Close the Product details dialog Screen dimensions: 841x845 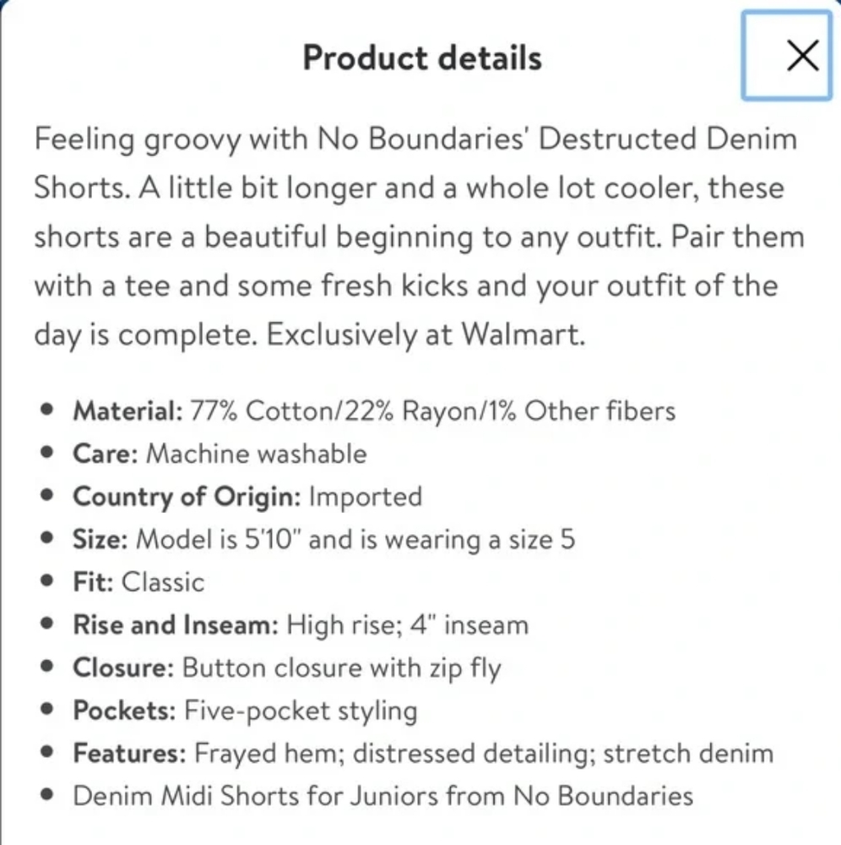click(x=787, y=56)
